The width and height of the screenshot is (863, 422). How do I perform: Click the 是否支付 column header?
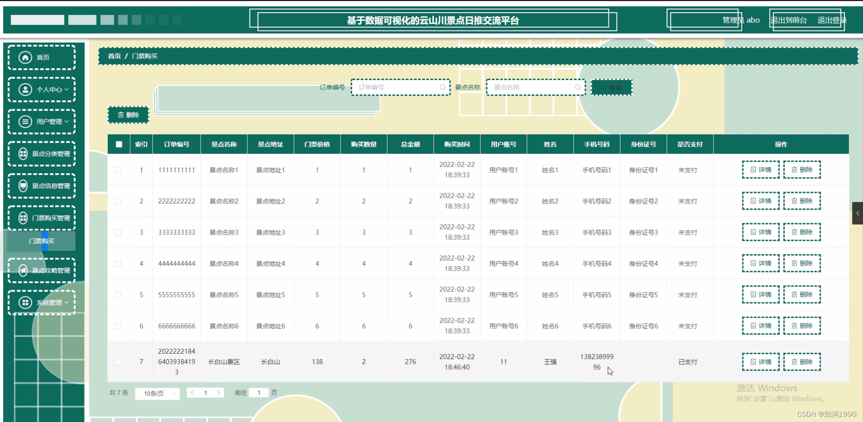click(690, 144)
